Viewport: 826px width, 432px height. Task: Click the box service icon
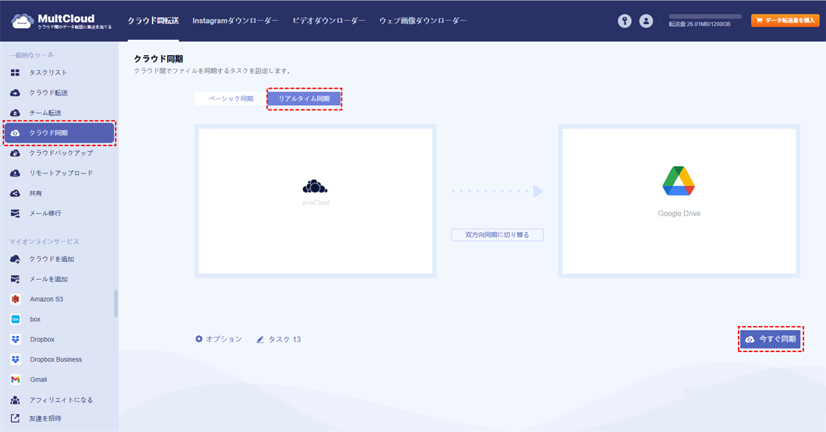tap(15, 319)
